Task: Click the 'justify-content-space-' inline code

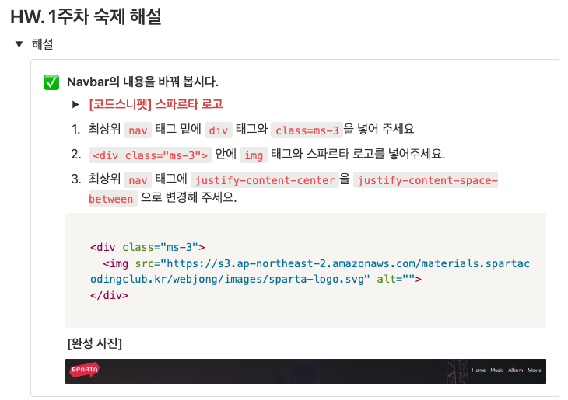Action: tap(426, 179)
